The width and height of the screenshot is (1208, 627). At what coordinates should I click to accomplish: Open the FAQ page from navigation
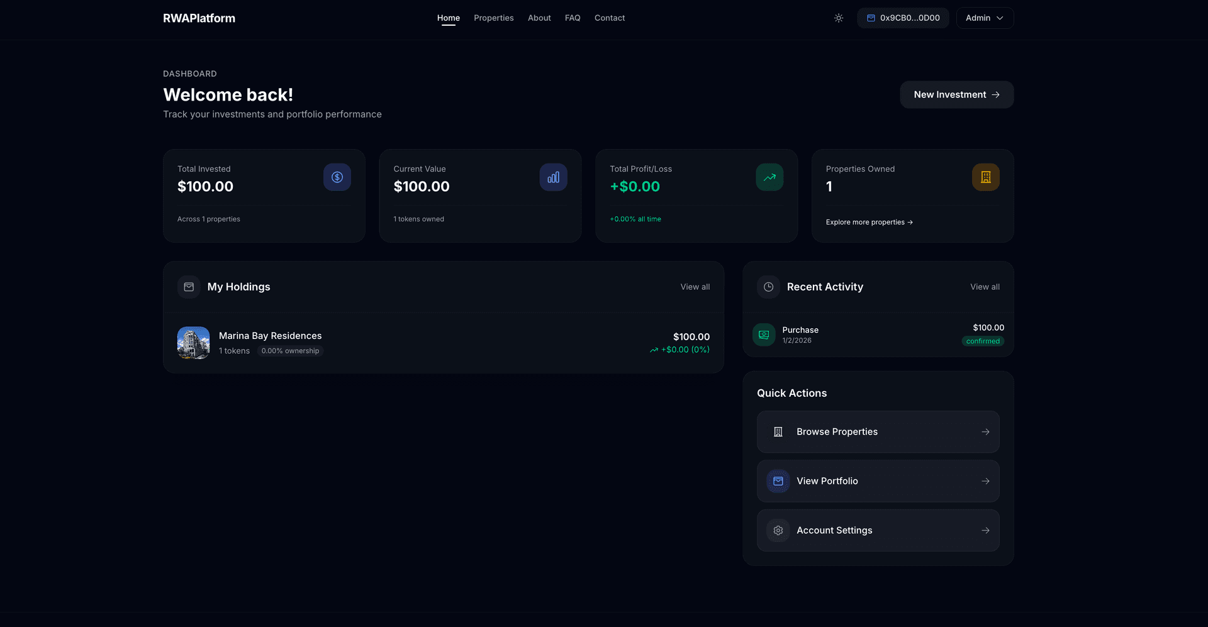click(x=573, y=18)
